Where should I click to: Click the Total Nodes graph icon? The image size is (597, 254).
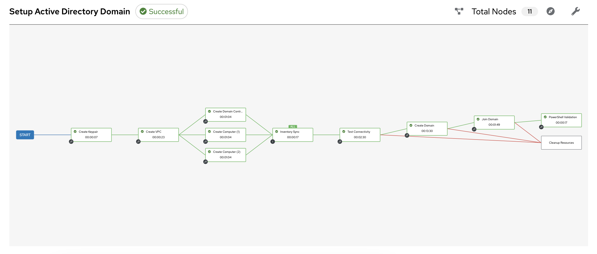(459, 11)
